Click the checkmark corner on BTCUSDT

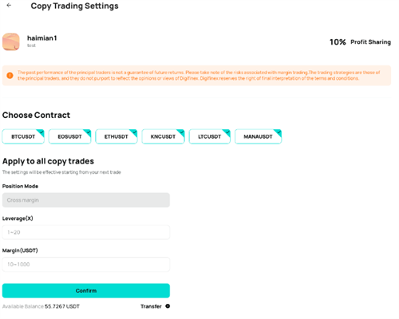(41, 132)
